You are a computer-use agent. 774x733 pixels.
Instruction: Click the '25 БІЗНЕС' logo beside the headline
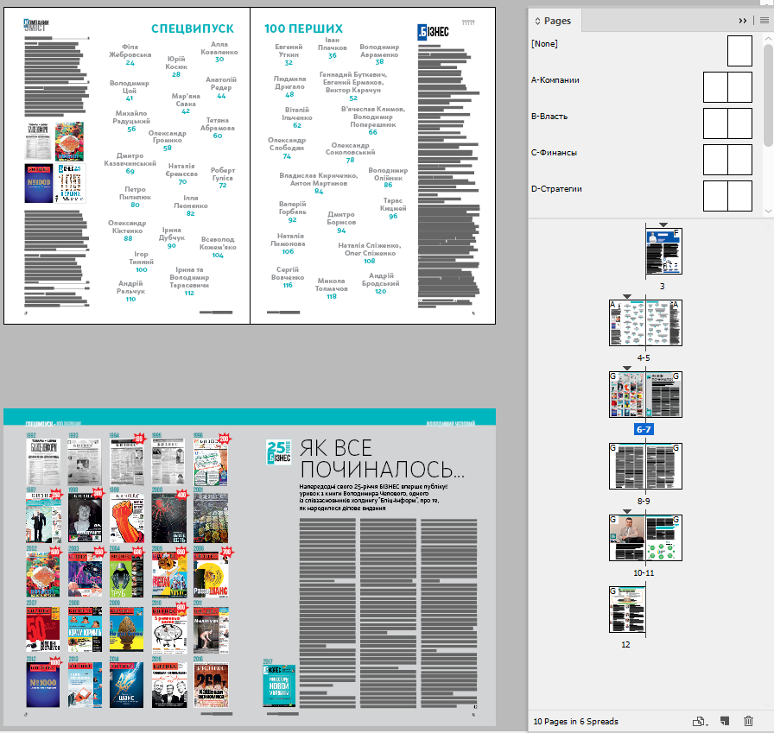(278, 452)
